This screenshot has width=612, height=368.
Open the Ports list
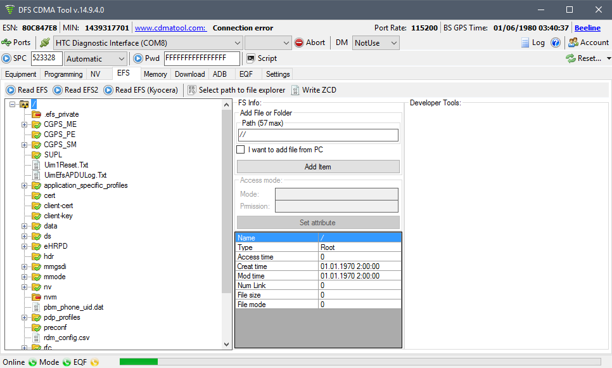[16, 43]
